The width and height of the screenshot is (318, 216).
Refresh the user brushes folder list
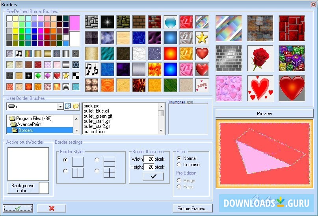point(68,106)
